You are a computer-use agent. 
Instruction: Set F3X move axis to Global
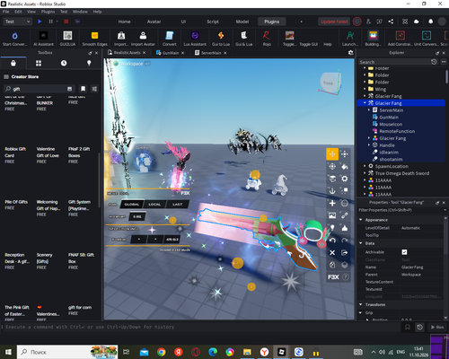click(x=132, y=205)
